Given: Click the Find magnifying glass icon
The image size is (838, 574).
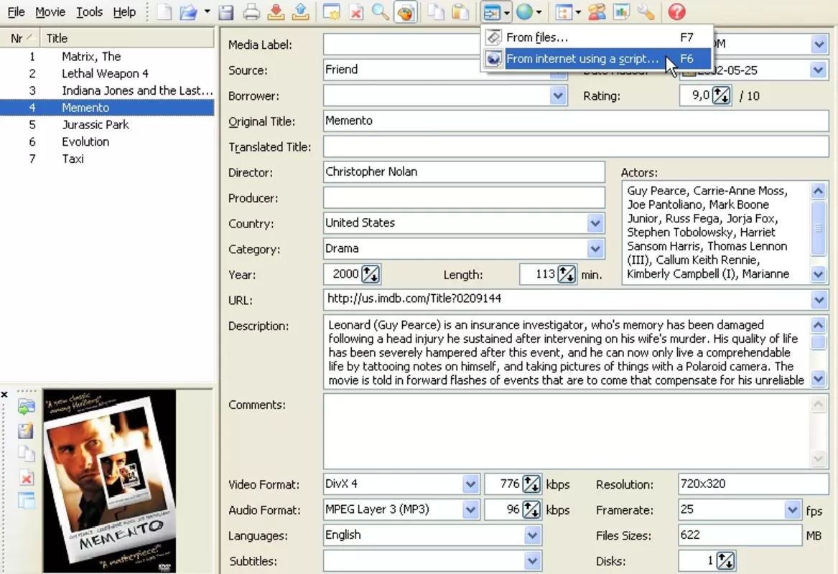Looking at the screenshot, I should pos(381,11).
